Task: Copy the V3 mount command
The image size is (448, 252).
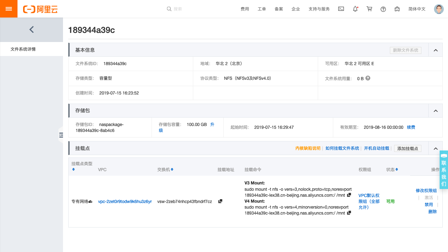Action: point(348,195)
